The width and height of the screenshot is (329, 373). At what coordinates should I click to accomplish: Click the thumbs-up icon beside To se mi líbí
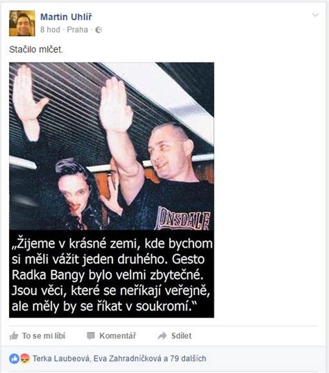pyautogui.click(x=14, y=335)
